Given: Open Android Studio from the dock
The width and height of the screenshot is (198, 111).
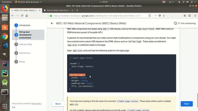Looking at the screenshot, I should [5, 83].
